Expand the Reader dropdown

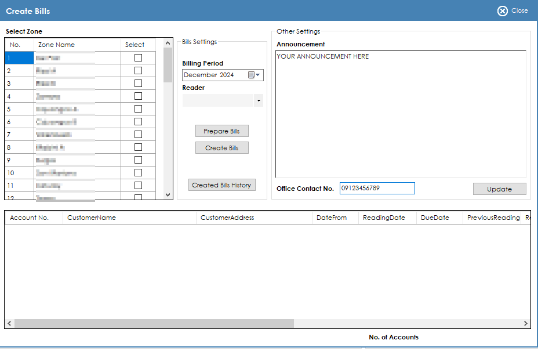259,101
